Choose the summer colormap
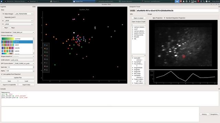The height and width of the screenshot is (123, 220). click(17, 39)
